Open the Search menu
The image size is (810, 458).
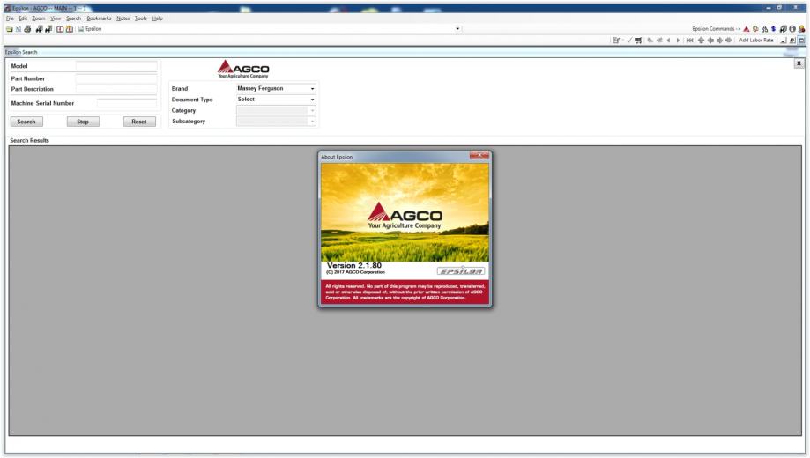click(x=73, y=18)
